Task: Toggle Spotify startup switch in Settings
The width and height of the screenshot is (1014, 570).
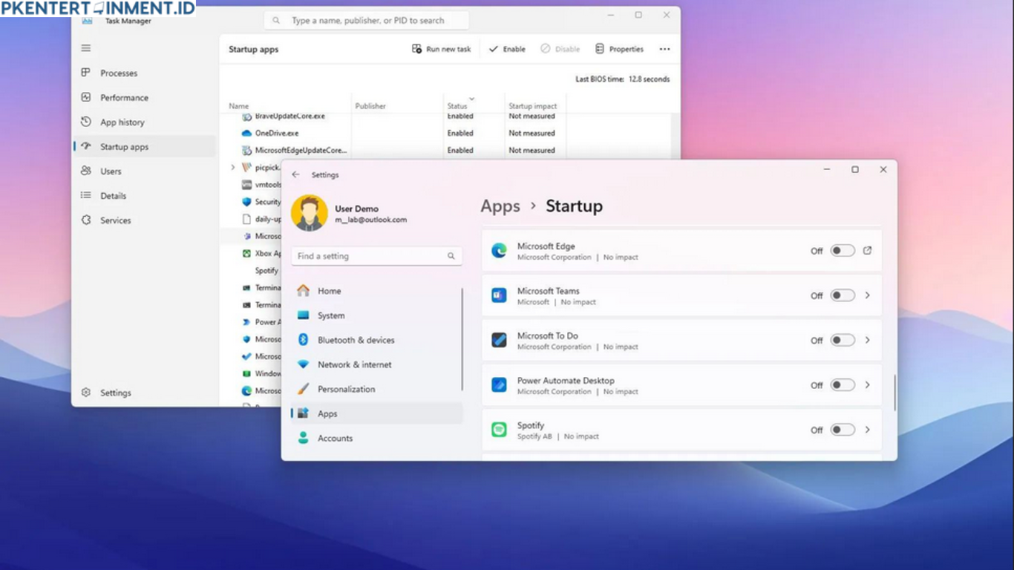Action: point(843,430)
